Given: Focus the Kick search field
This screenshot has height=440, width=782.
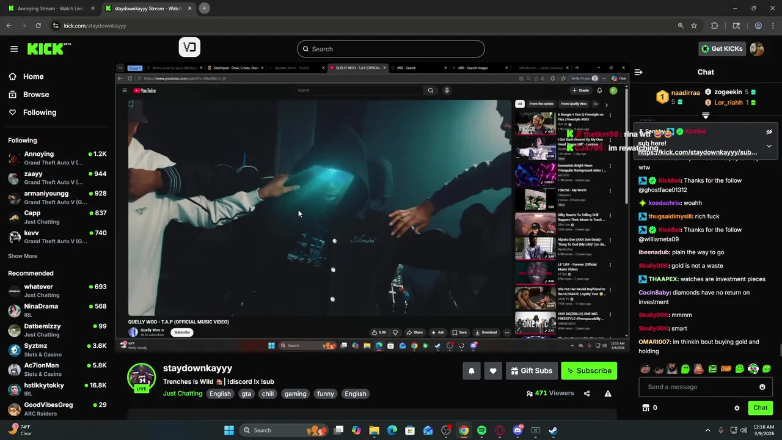Looking at the screenshot, I should [x=391, y=49].
